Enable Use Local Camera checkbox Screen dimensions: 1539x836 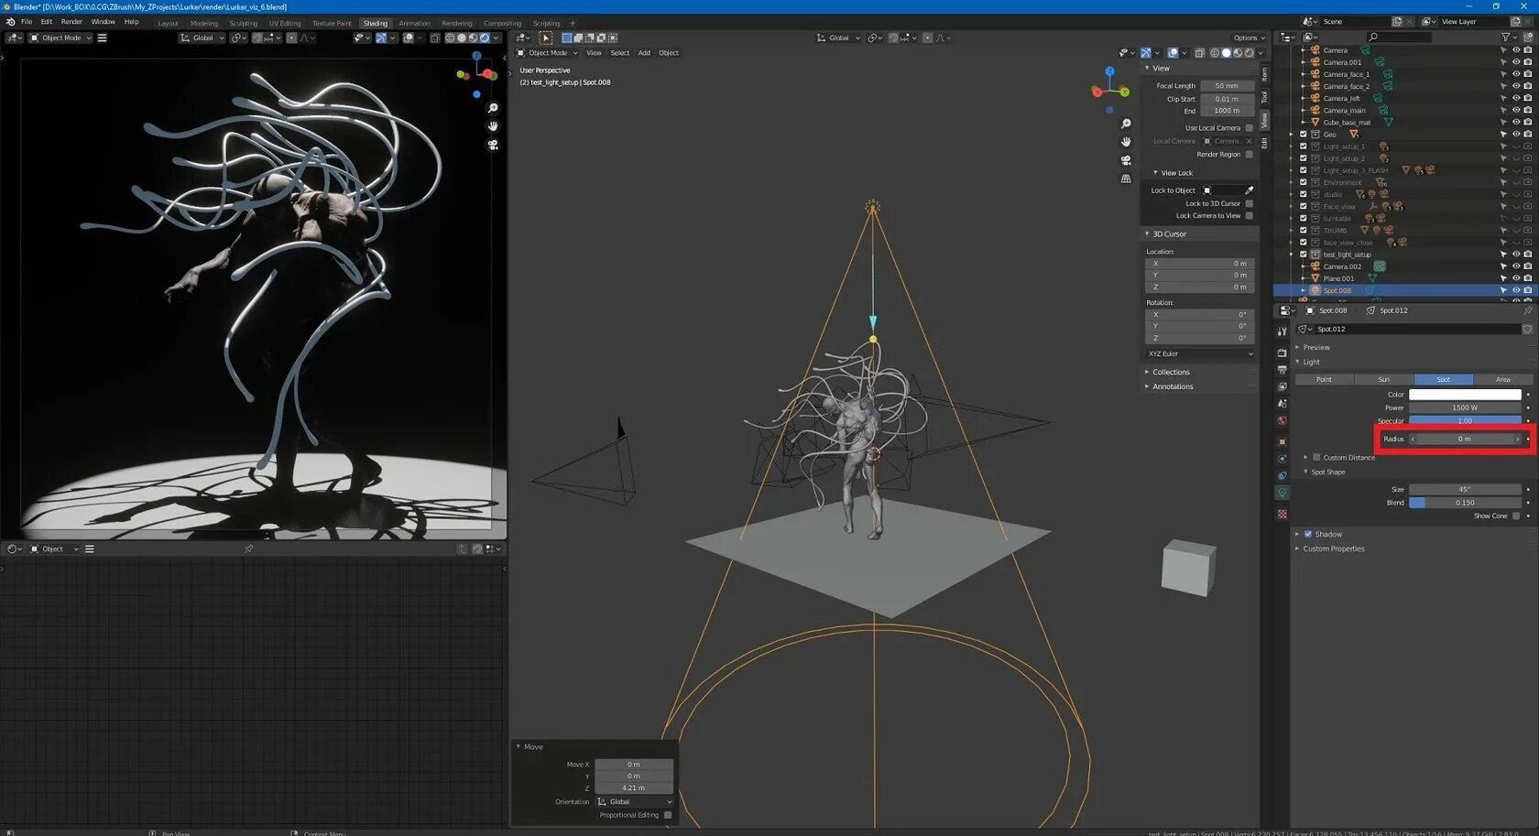tap(1249, 128)
